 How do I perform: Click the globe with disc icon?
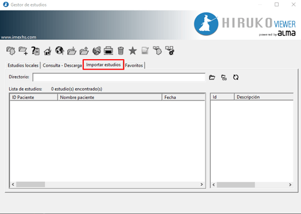tap(97, 51)
